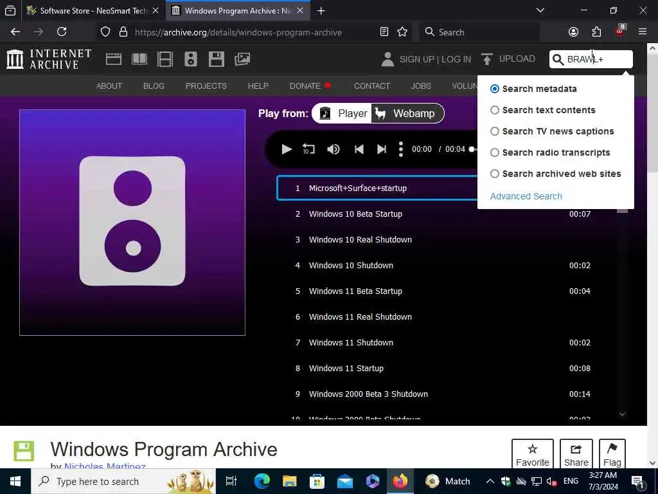The image size is (658, 494).
Task: Select Search radio transcripts option
Action: [495, 152]
